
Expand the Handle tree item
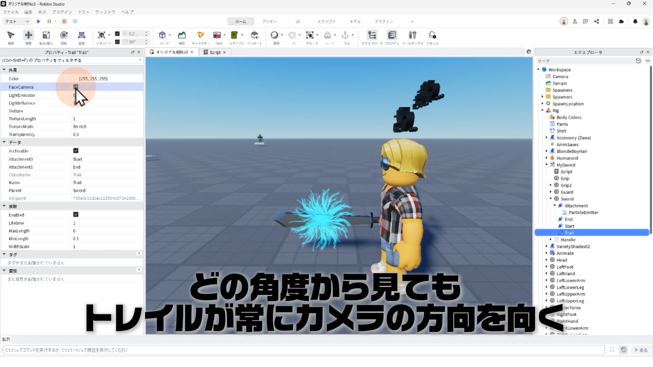(551, 240)
